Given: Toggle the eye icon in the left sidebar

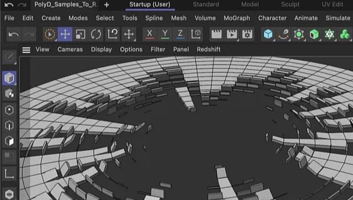Looking at the screenshot, I should [x=9, y=194].
